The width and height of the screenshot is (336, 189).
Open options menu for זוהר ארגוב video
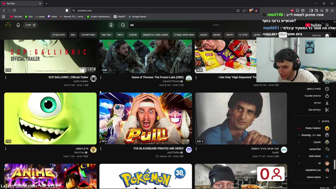(196, 149)
